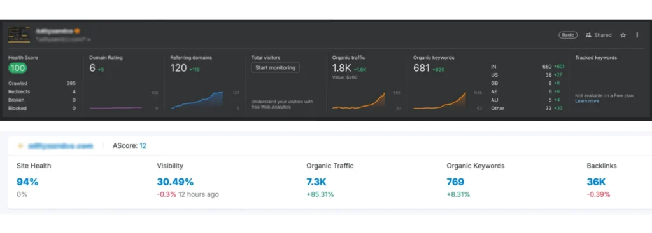652x233 pixels.
Task: Click the Start monitoring button
Action: click(275, 67)
